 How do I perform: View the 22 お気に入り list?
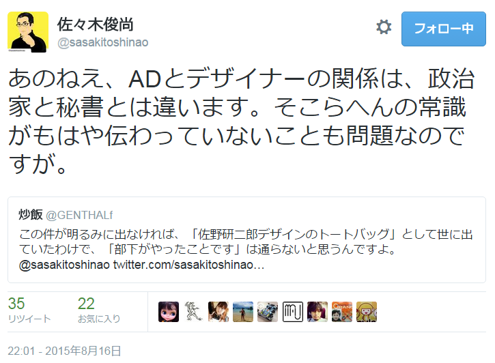pos(99,310)
